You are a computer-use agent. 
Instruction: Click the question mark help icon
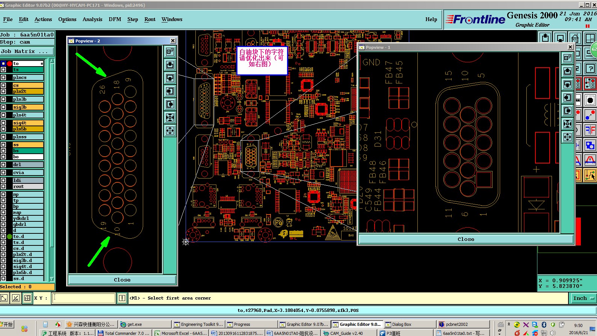click(590, 68)
